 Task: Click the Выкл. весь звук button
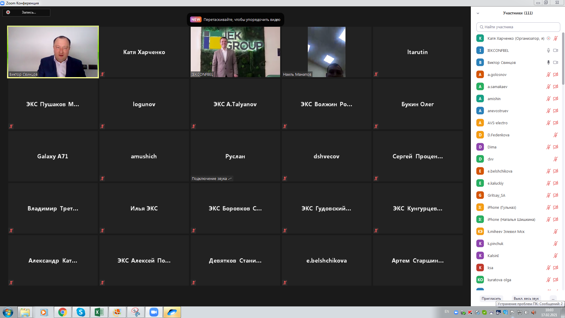[x=526, y=298]
